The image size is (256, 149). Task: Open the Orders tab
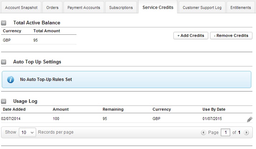(x=52, y=8)
